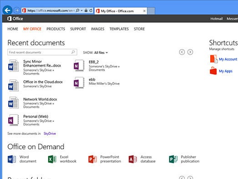Open the SUPPORT menu
This screenshot has height=179, width=238.
tap(78, 29)
